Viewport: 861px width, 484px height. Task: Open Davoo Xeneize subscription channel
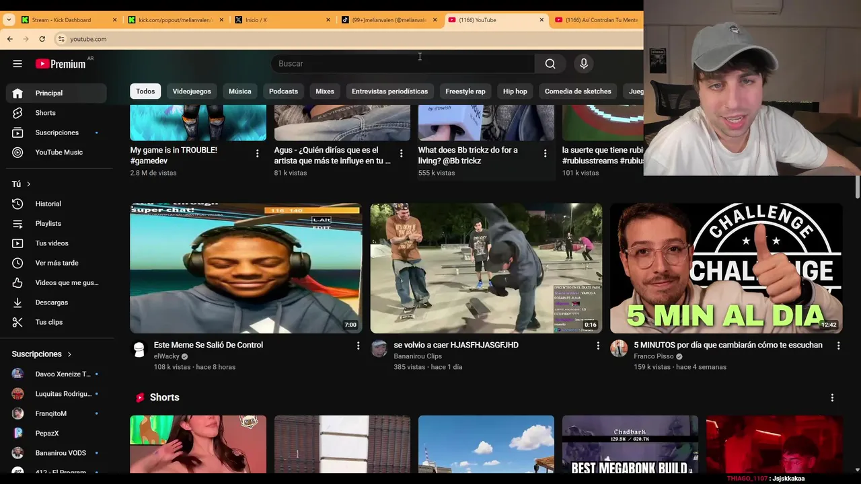57,374
